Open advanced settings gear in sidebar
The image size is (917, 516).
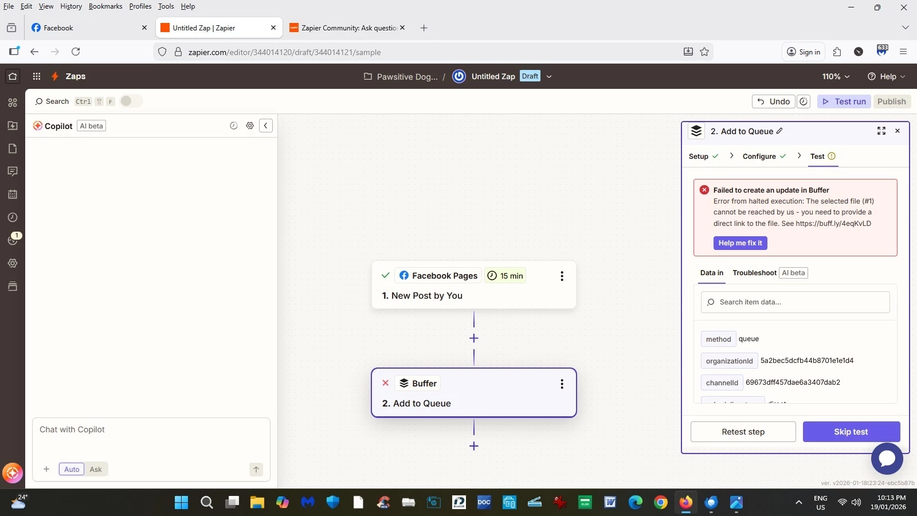point(13,263)
